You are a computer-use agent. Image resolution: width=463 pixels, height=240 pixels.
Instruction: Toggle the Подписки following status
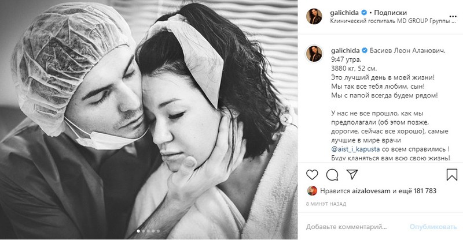(390, 13)
